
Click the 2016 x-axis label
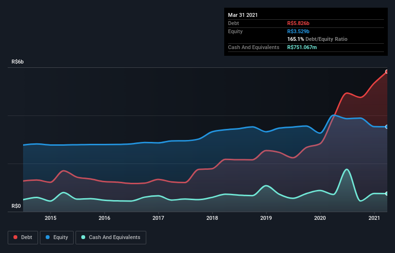tap(104, 218)
